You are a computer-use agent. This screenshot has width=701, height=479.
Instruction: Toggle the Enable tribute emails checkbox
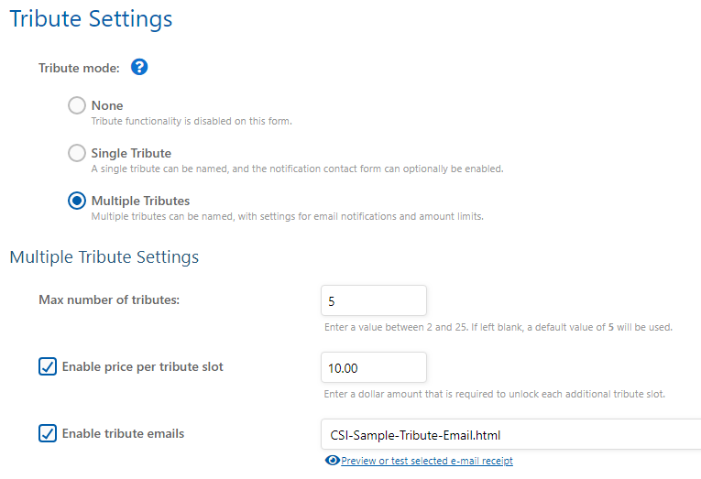click(48, 433)
